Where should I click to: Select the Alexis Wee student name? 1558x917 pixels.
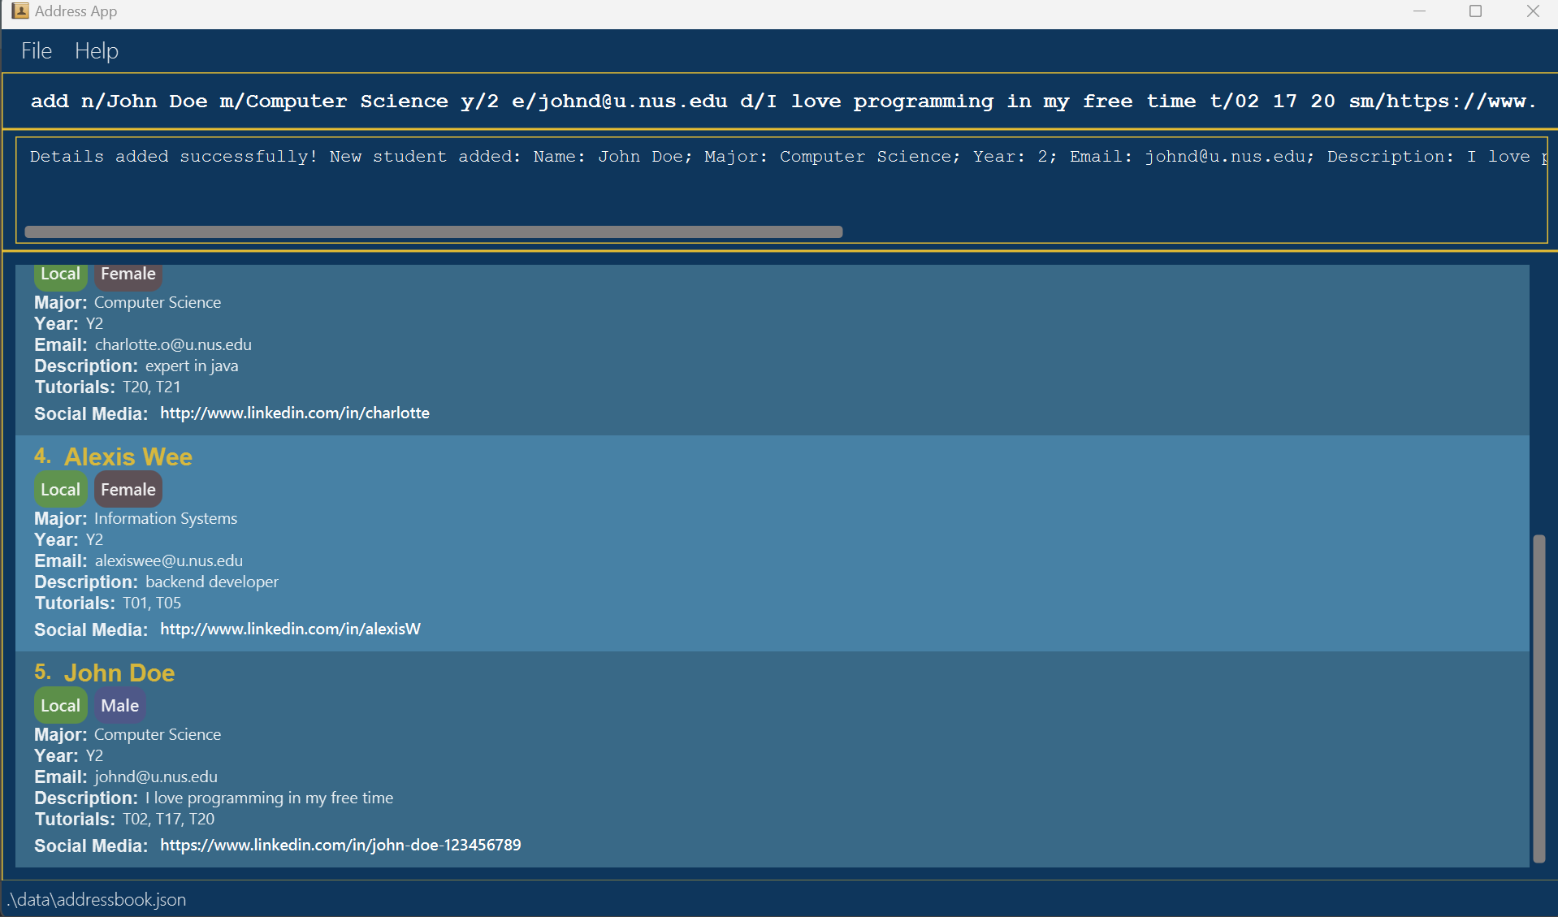[128, 457]
